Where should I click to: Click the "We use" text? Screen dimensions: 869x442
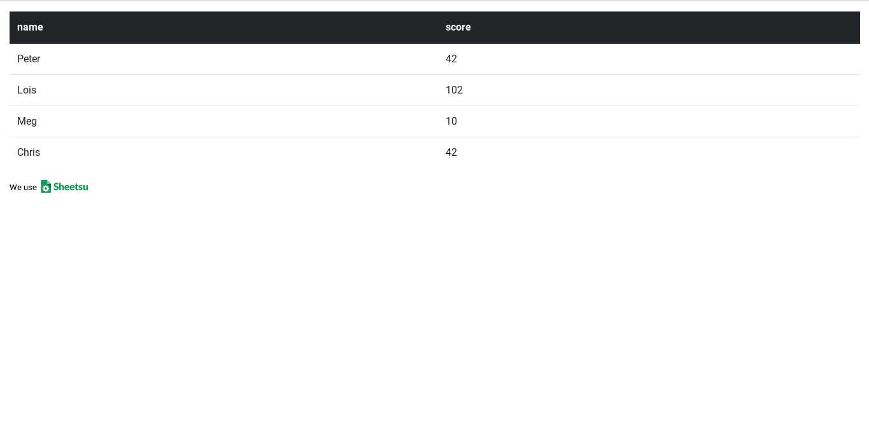[23, 188]
